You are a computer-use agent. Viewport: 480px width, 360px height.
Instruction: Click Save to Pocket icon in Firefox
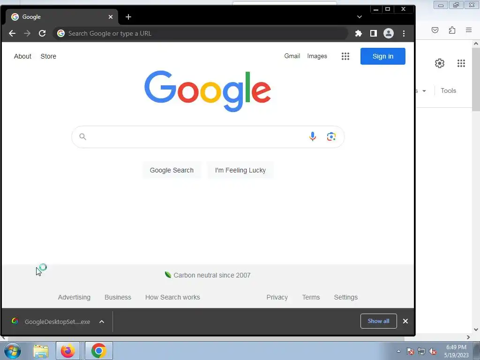[435, 30]
